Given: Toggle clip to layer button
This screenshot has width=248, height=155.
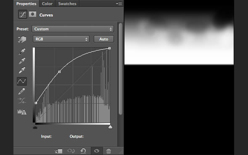Looking at the screenshot, I should (58, 151).
